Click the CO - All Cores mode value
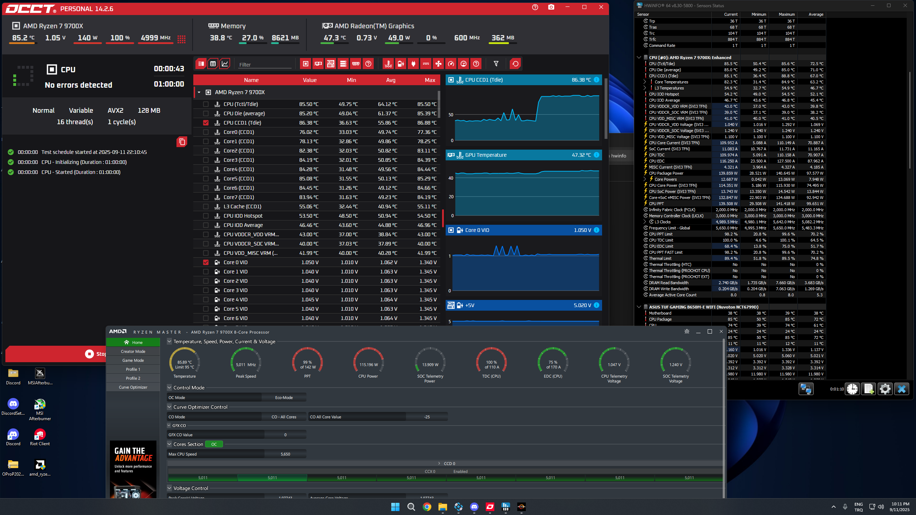The image size is (916, 515). click(284, 417)
